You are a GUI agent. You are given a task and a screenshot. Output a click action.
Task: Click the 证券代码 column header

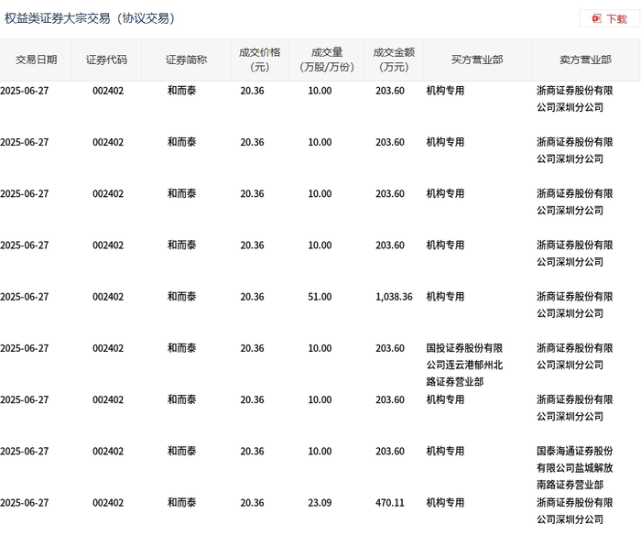[106, 60]
